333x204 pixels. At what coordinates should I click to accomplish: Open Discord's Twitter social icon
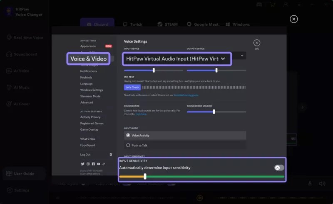[82, 164]
